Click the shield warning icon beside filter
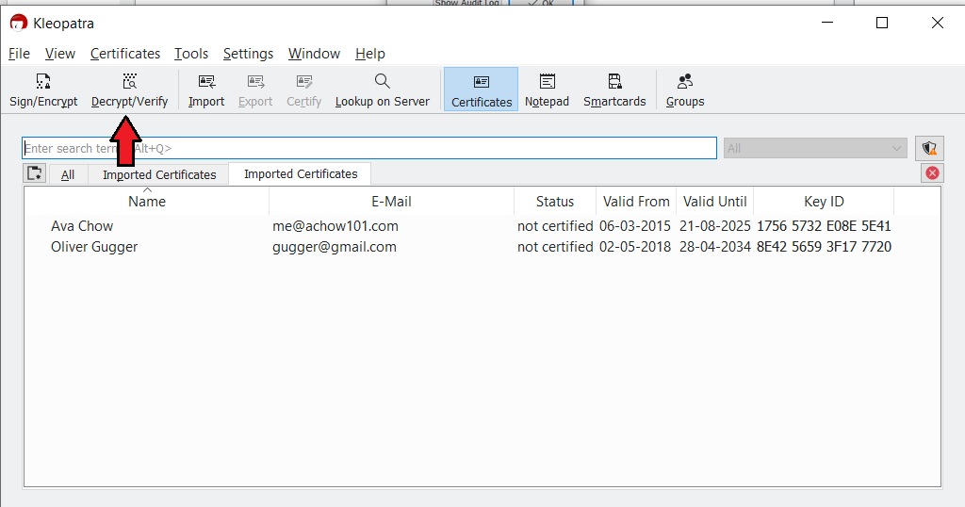Viewport: 965px width, 507px height. coord(929,148)
